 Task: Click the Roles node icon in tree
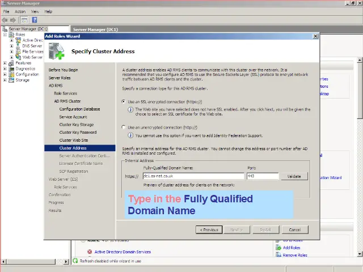click(11, 35)
